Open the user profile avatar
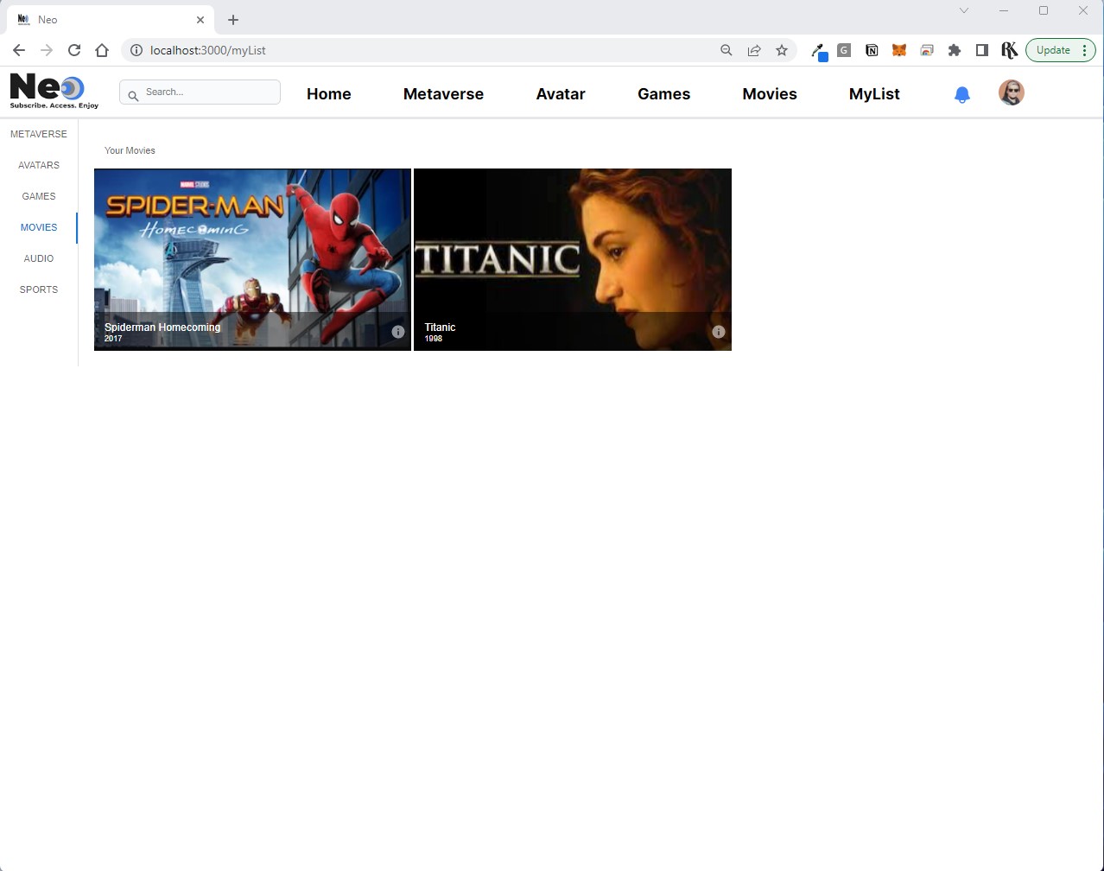1104x871 pixels. 1011,92
